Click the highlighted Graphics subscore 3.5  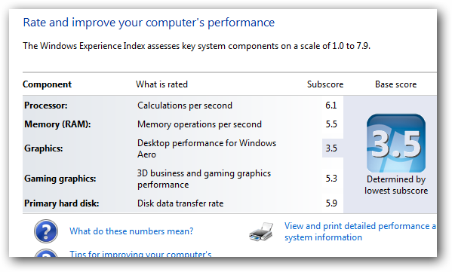click(331, 148)
